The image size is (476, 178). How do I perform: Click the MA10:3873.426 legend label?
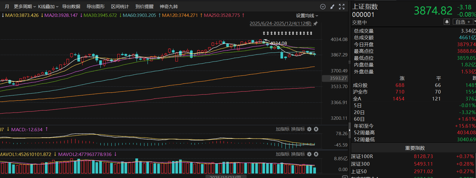[22, 15]
